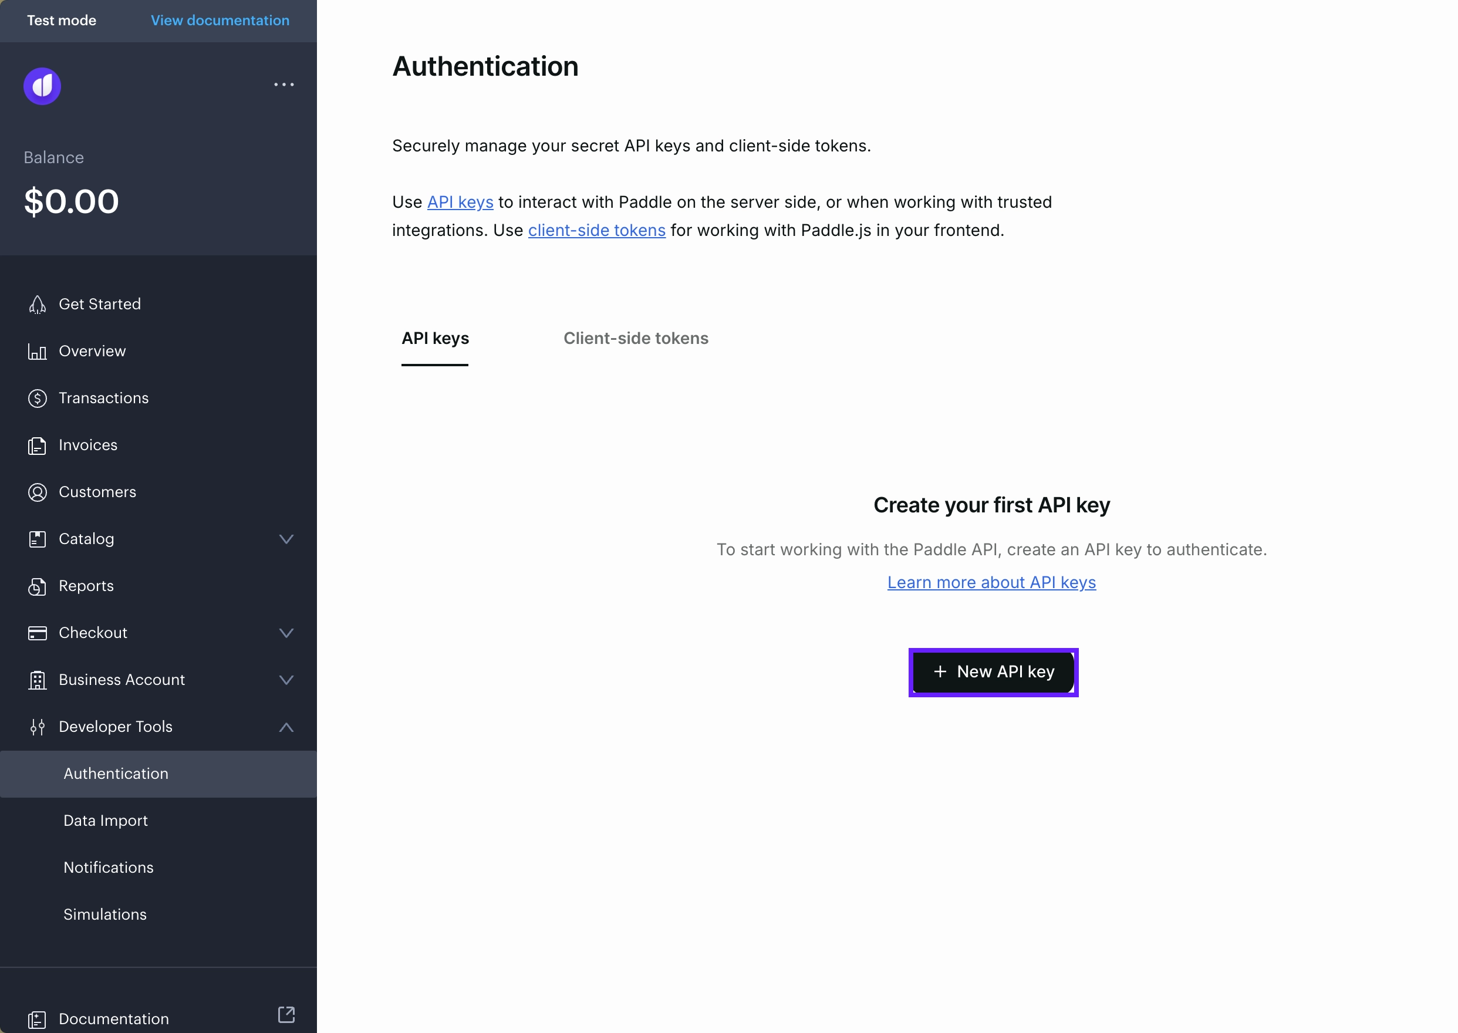Switch to the Client-side tokens tab

tap(636, 339)
